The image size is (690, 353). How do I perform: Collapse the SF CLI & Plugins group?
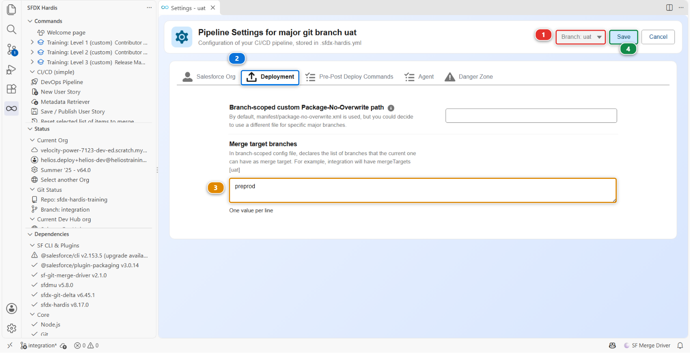point(32,245)
